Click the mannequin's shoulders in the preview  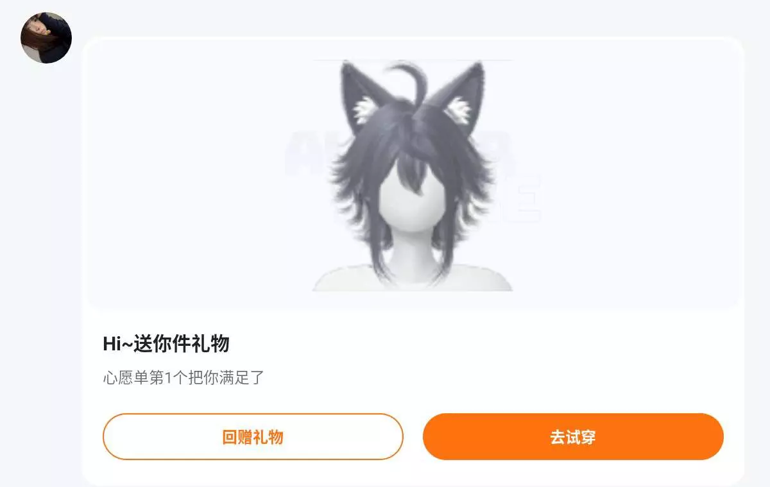tap(413, 279)
